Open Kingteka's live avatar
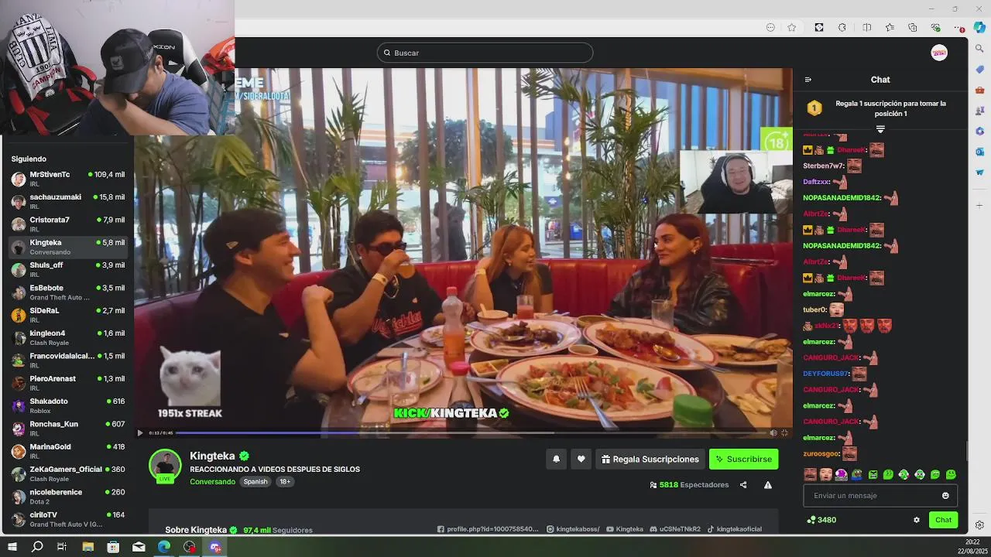The height and width of the screenshot is (557, 991). coord(165,466)
